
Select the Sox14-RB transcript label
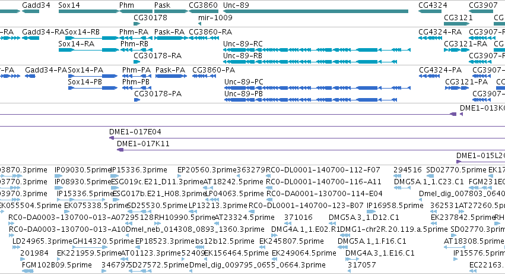coord(82,32)
